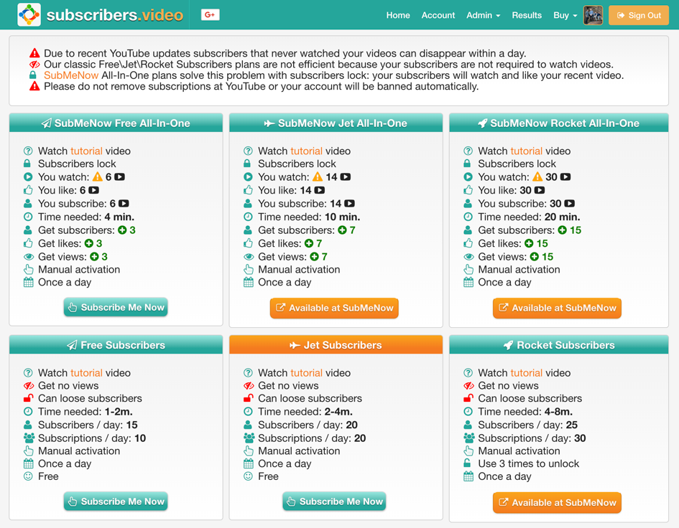Click smiley icon beside Free in Free Subscribers
This screenshot has height=528, width=679.
coord(28,476)
